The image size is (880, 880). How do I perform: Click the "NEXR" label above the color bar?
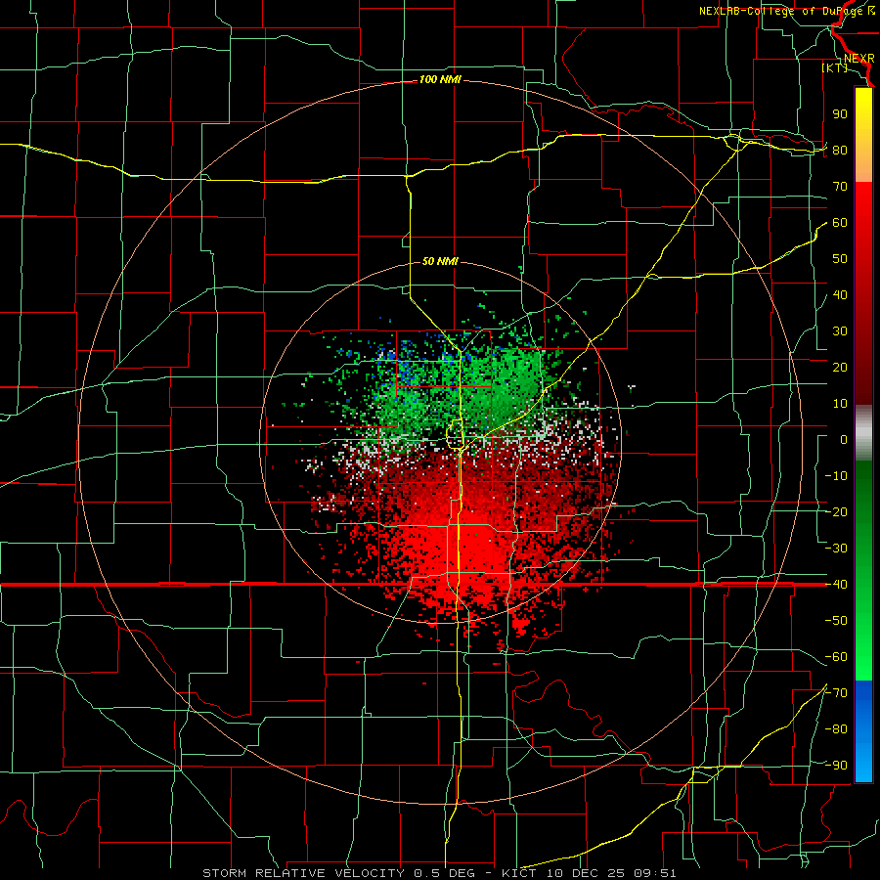tap(859, 59)
